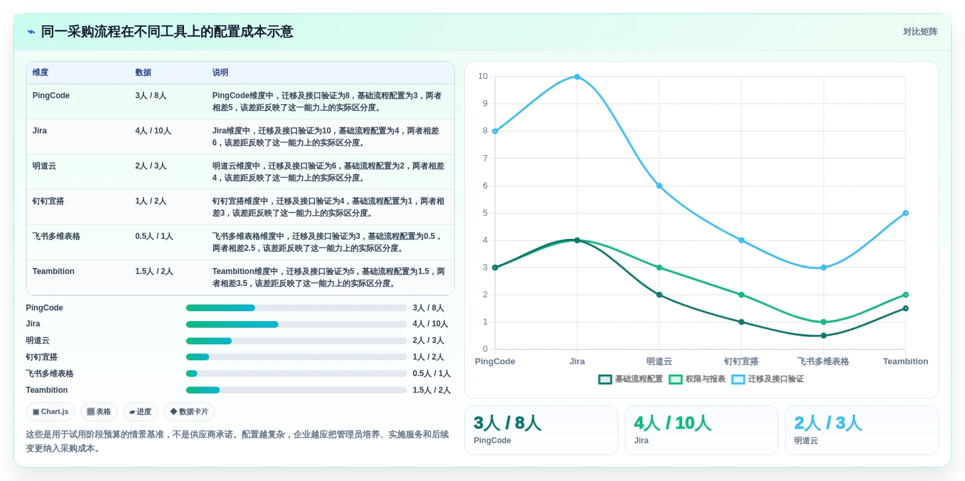965x481 pixels.
Task: Toggle the 基础流程配置 legend swatch
Action: coord(605,379)
